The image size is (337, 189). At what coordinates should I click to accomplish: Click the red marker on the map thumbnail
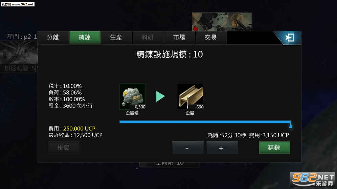click(195, 28)
